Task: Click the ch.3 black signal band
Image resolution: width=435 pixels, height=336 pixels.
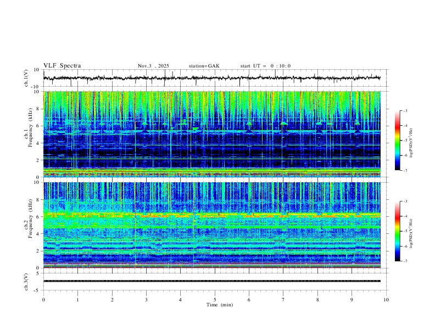Action: point(212,281)
